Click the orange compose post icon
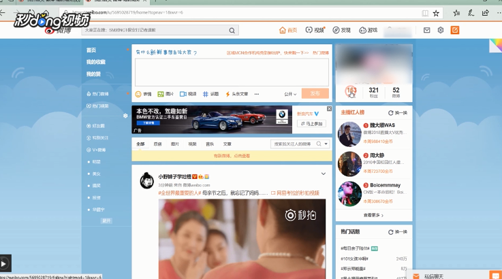 point(454,30)
